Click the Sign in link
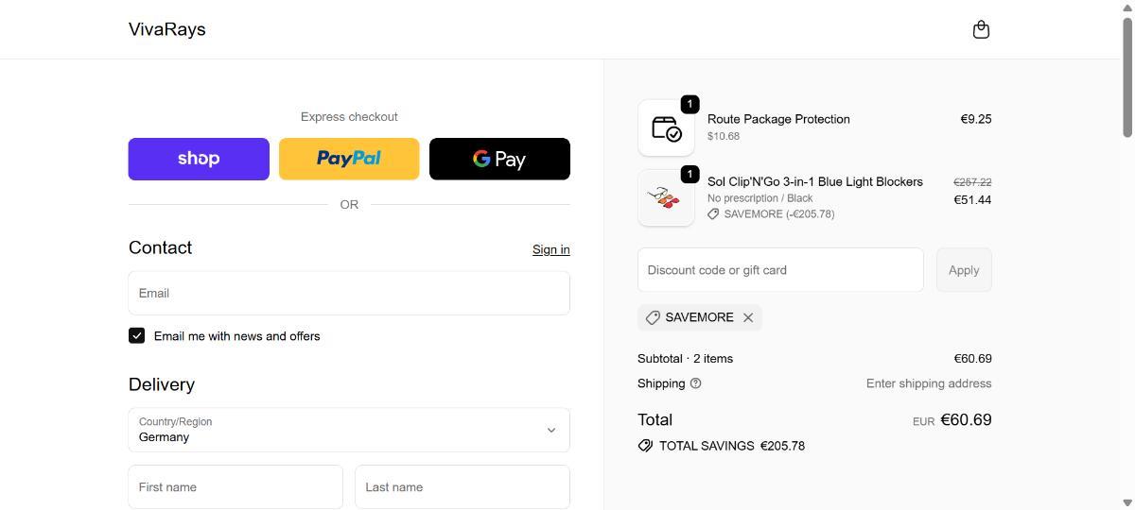Image resolution: width=1135 pixels, height=510 pixels. [x=550, y=249]
